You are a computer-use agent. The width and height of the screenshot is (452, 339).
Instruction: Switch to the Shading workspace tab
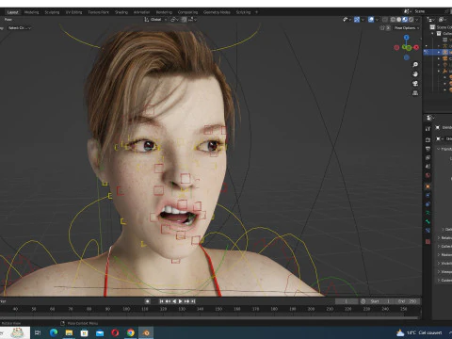(121, 12)
